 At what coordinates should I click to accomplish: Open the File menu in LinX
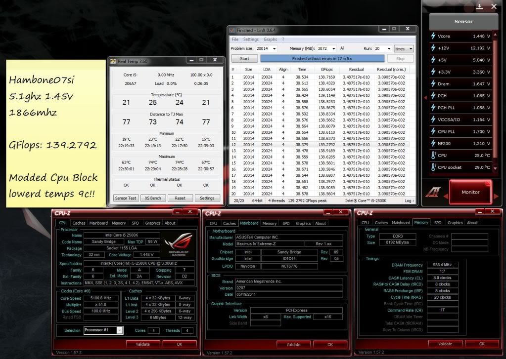[x=235, y=40]
